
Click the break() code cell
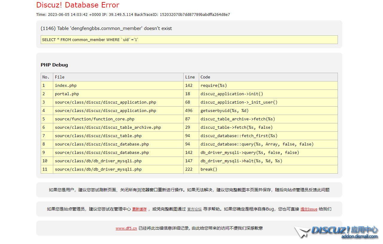209,169
